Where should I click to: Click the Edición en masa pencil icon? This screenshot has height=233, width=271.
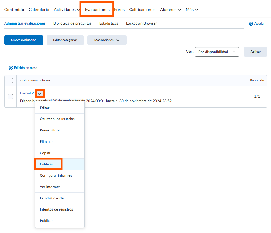tap(11, 68)
